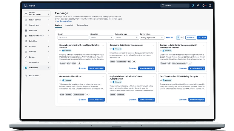Click the help question mark icon
Image resolution: width=234 pixels, height=131 pixels.
tap(210, 5)
